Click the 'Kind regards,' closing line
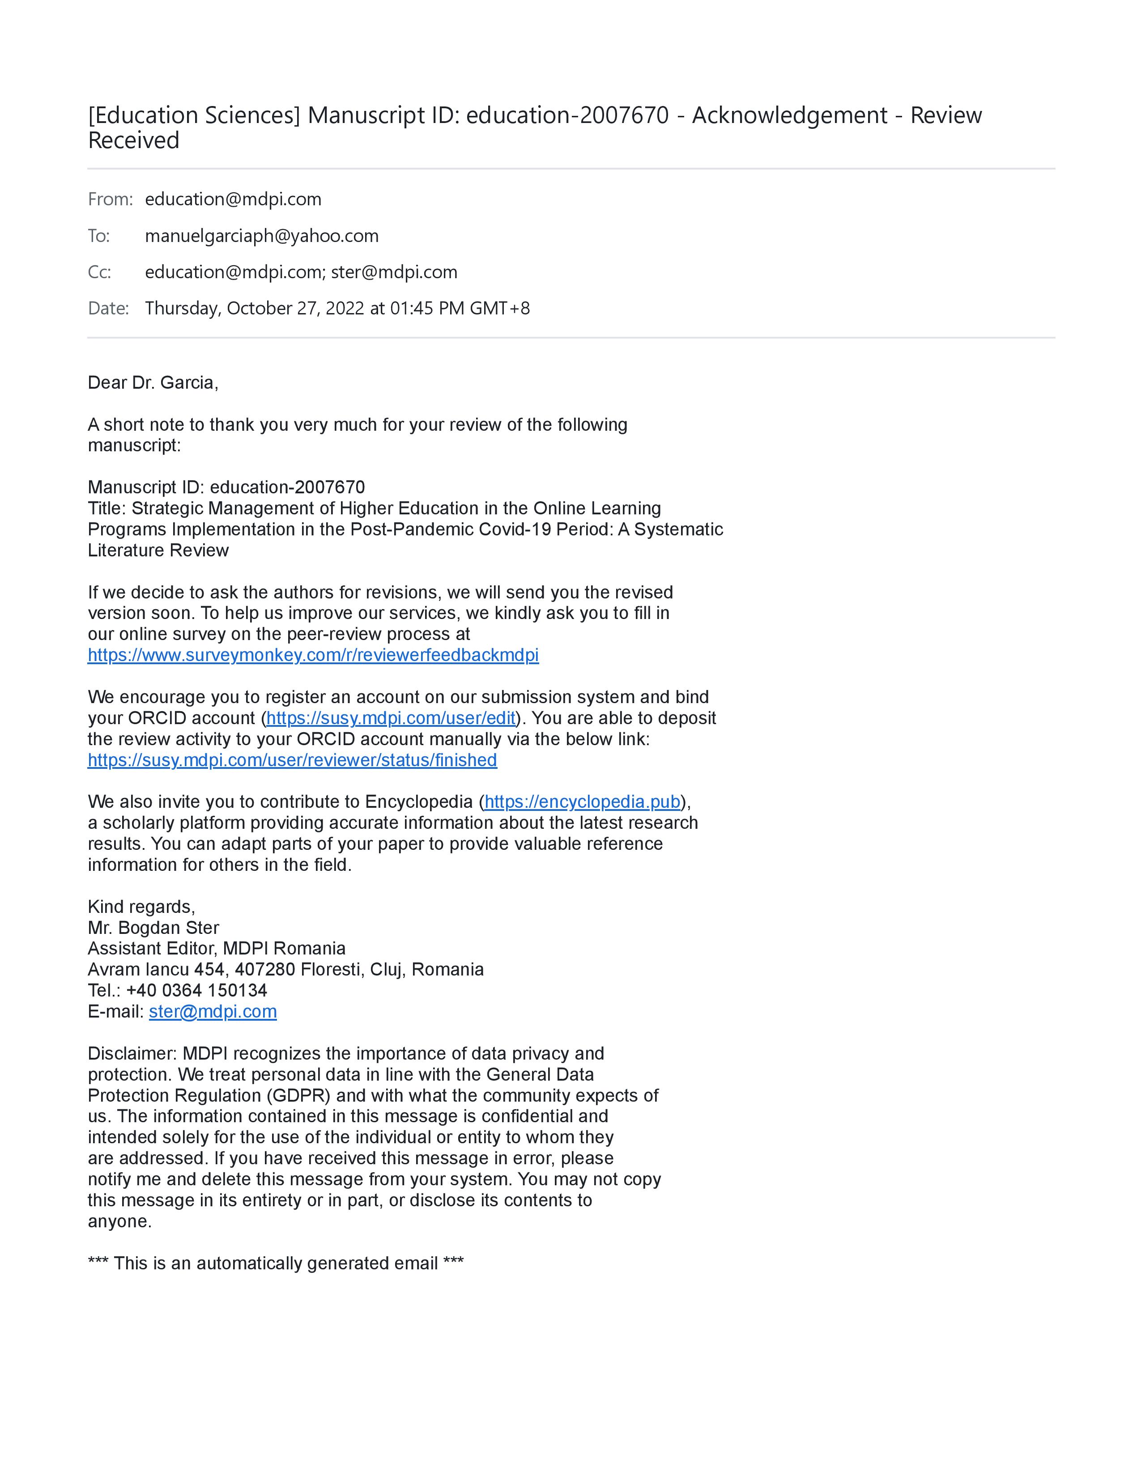1141x1476 pixels. (141, 907)
